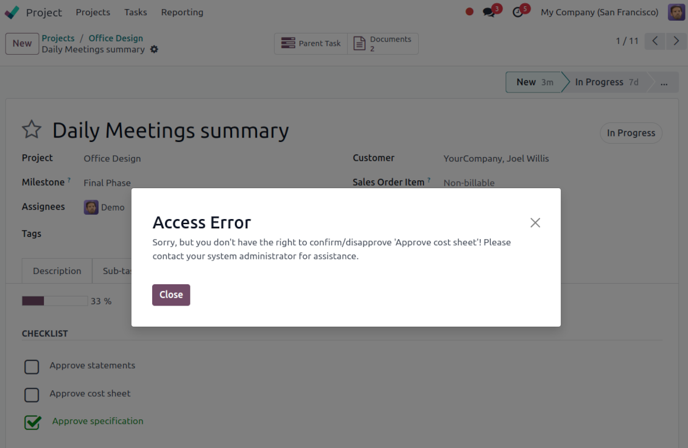Go to the previous record arrow
The height and width of the screenshot is (448, 688).
[x=655, y=41]
